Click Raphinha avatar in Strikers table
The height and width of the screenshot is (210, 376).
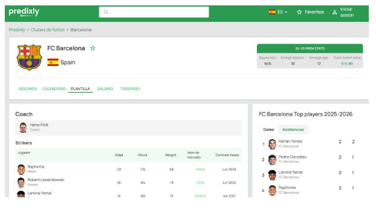click(21, 170)
